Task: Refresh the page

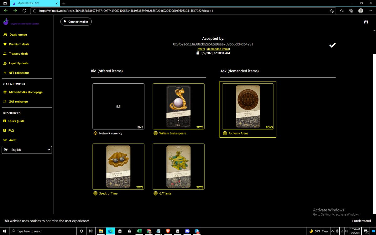Action: pyautogui.click(x=24, y=11)
